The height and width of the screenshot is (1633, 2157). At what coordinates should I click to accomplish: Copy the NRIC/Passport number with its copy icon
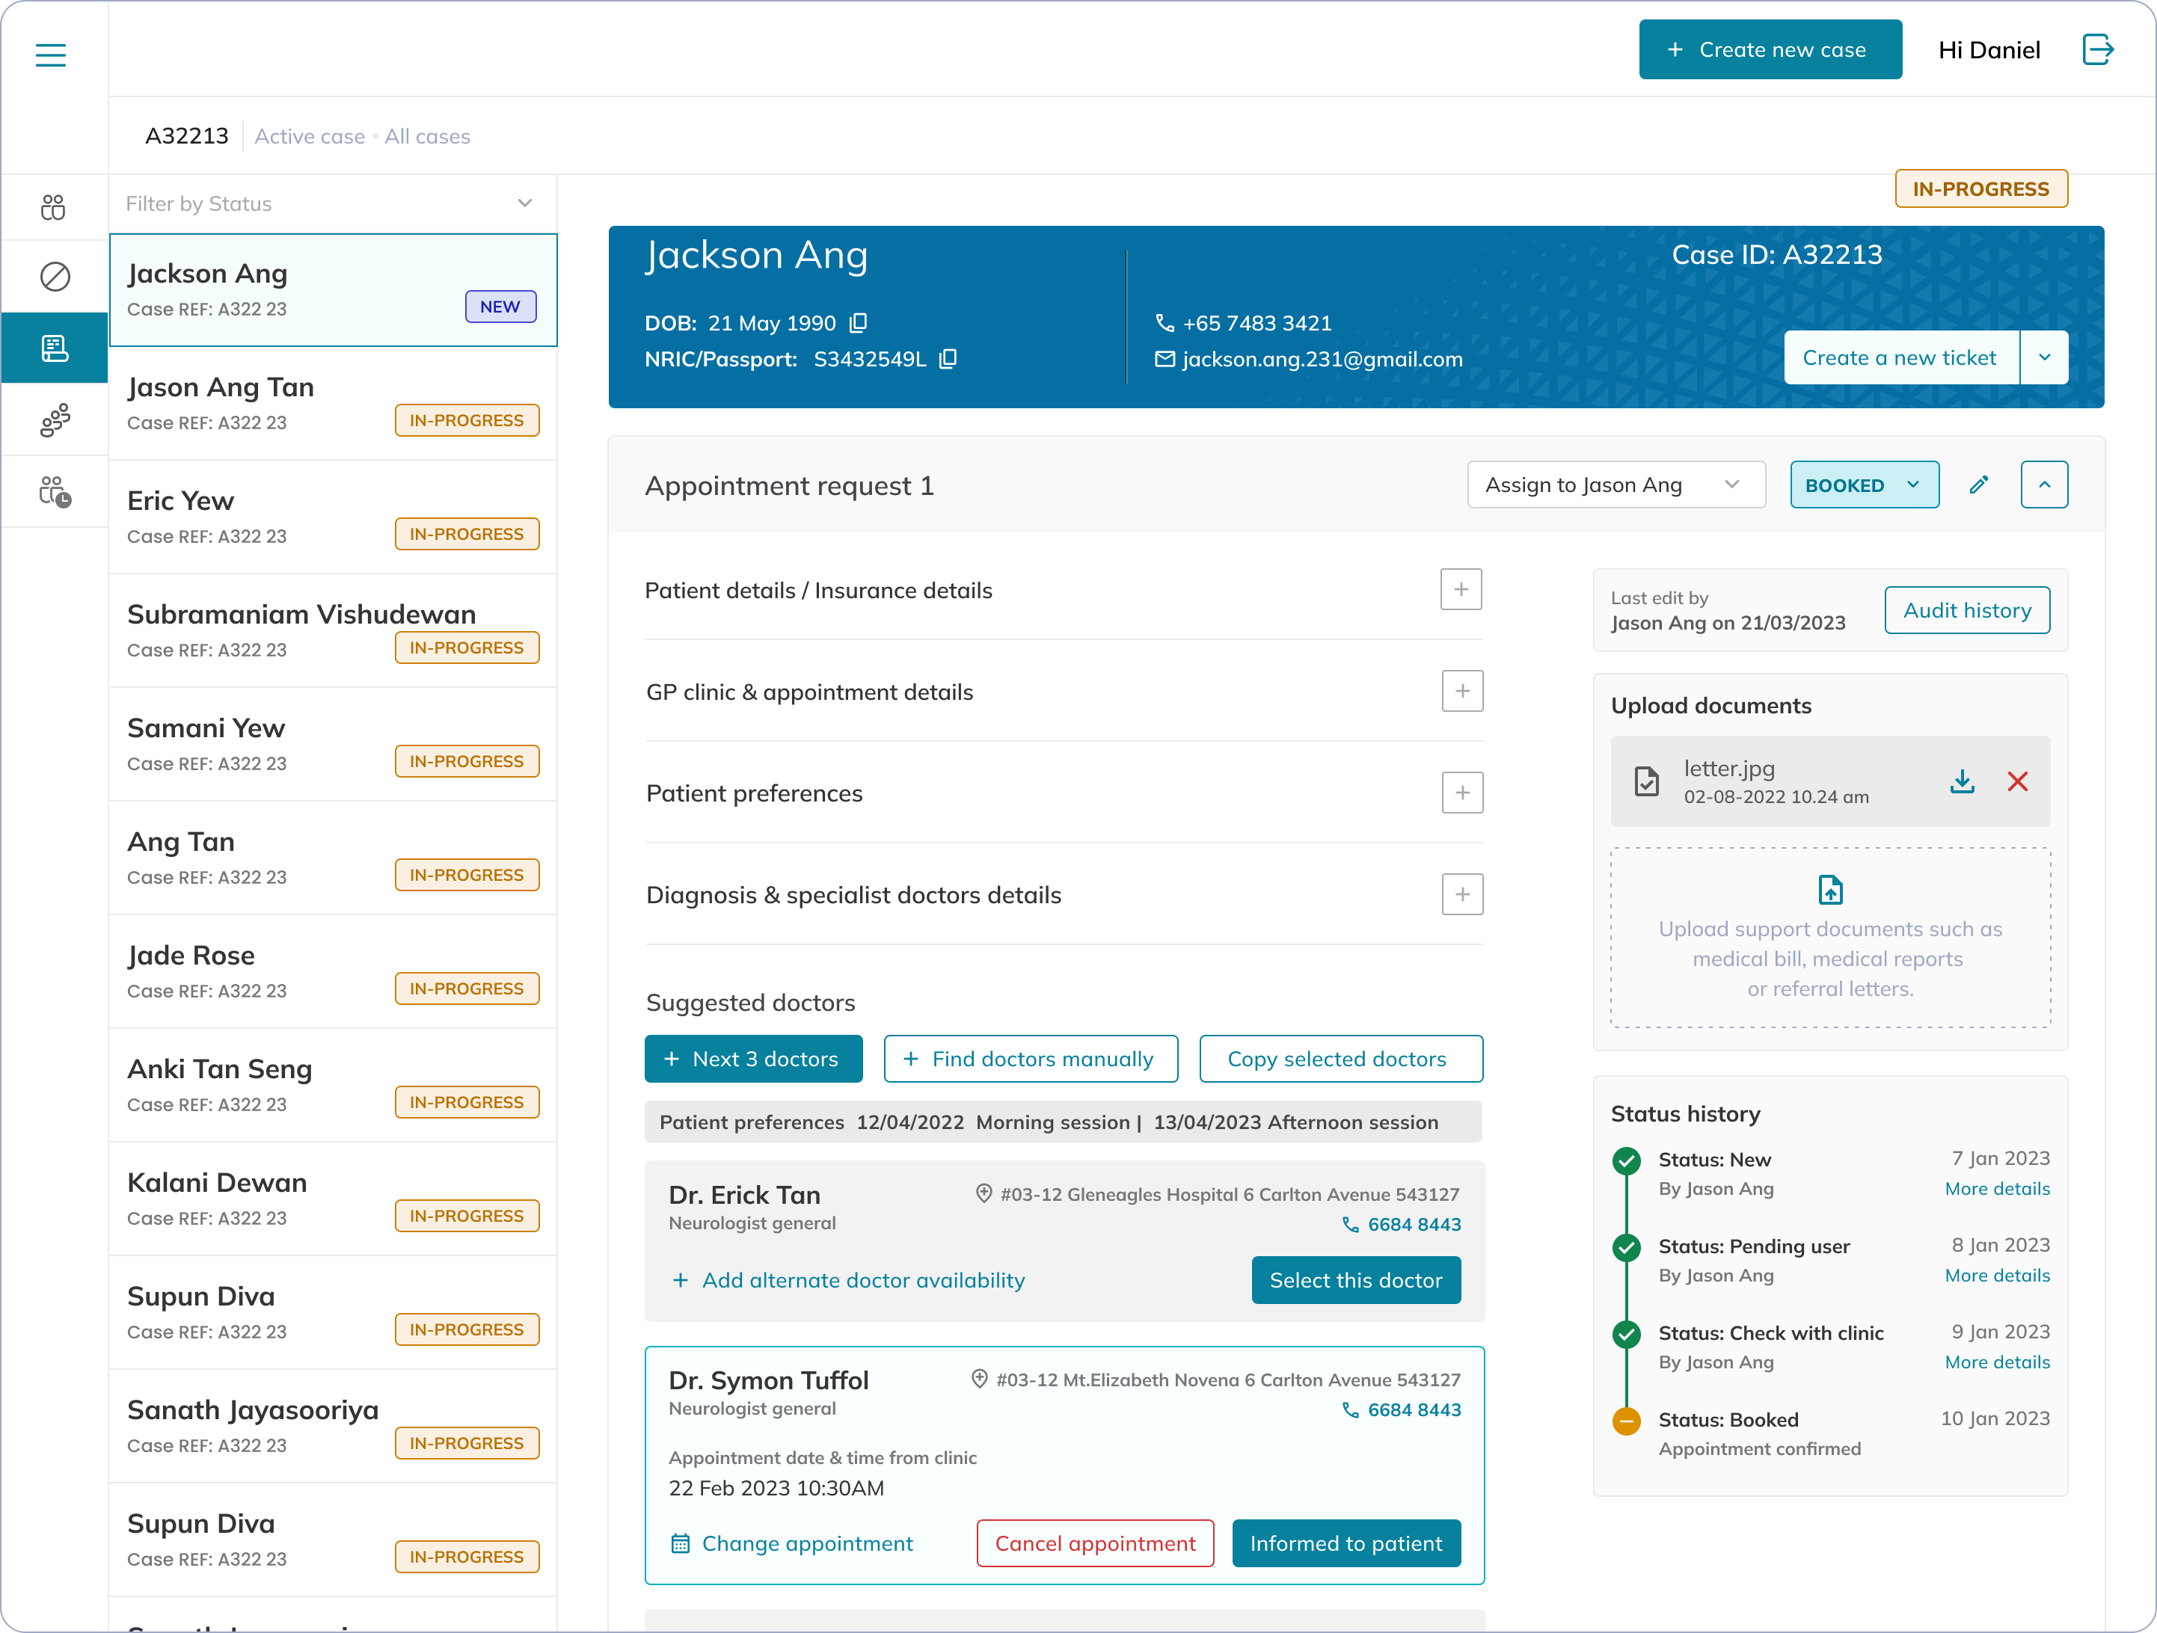pos(948,359)
